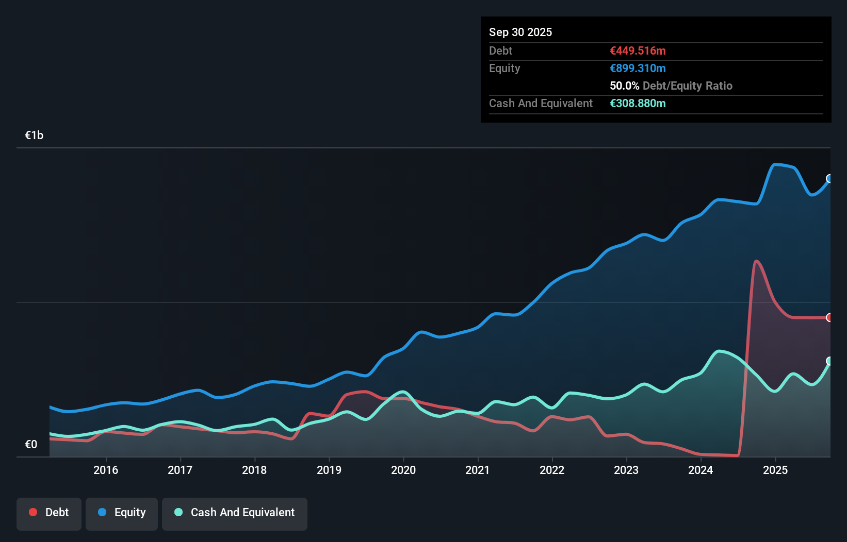847x542 pixels.
Task: Click the €899.310m equity value
Action: pos(638,68)
